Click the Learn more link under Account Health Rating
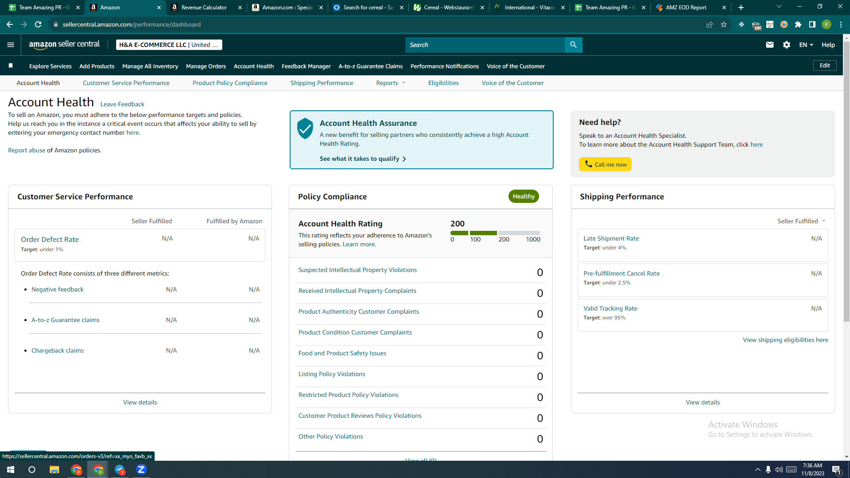The height and width of the screenshot is (478, 850). point(358,244)
